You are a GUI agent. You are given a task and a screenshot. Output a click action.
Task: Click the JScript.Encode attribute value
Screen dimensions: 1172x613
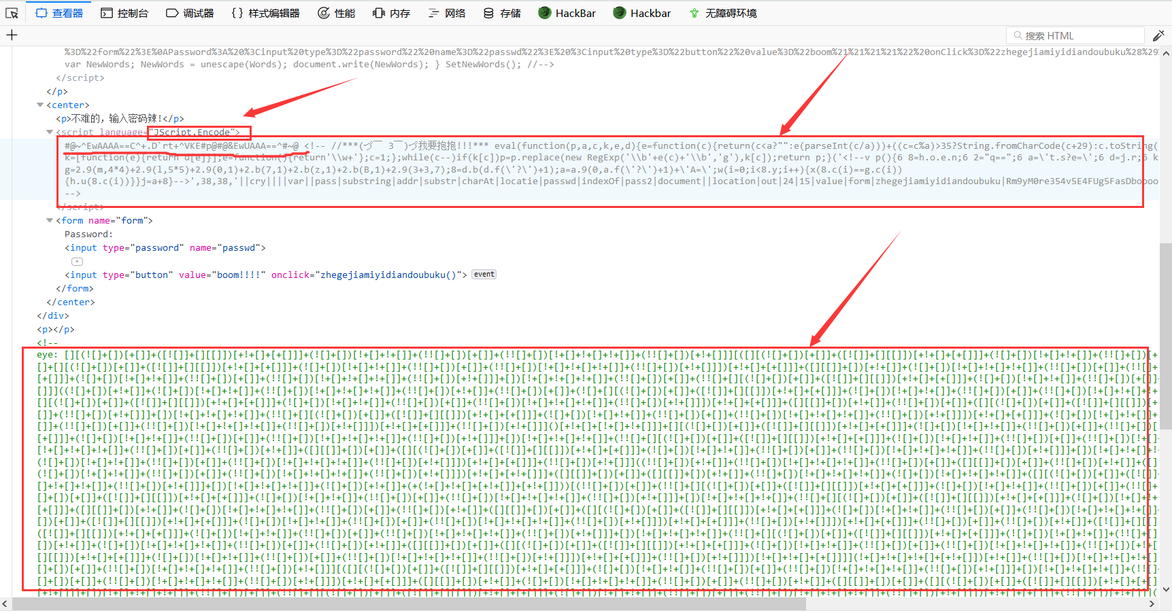(195, 132)
